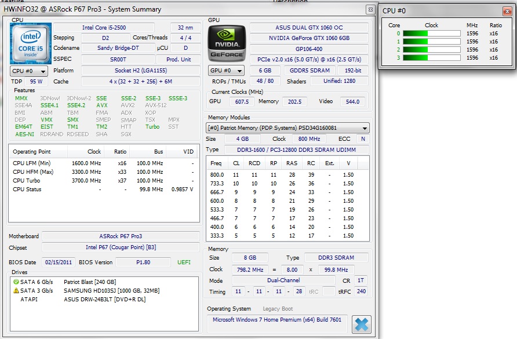517x339 pixels.
Task: Click the Dual-Channel mode field
Action: (x=283, y=280)
